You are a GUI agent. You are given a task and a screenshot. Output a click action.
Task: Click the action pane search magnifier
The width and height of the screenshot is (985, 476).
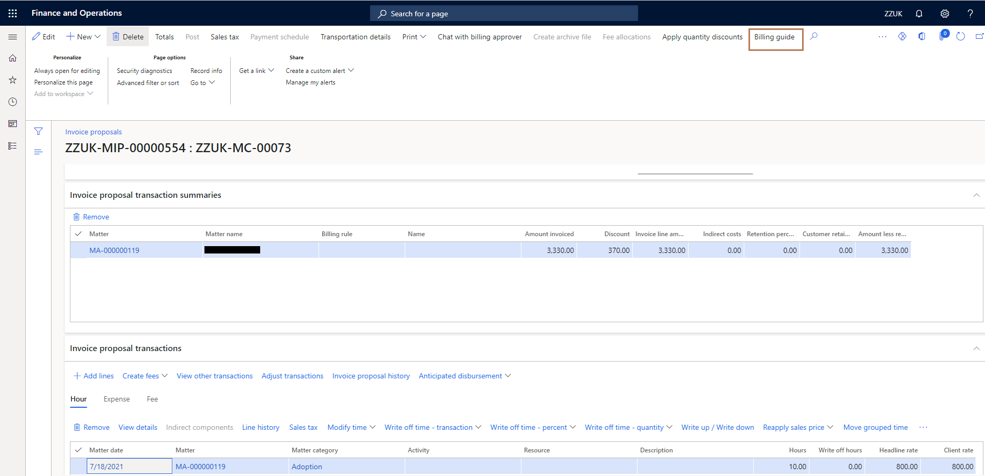pos(814,36)
